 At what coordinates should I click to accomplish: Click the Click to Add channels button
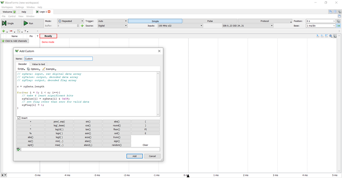tap(15, 41)
